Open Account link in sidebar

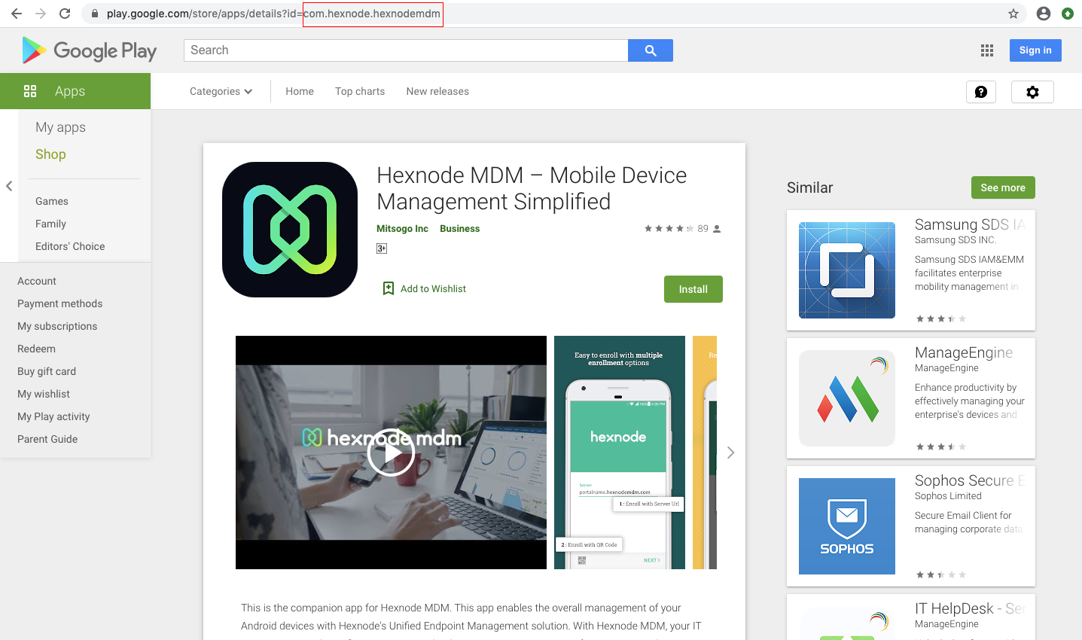point(37,281)
